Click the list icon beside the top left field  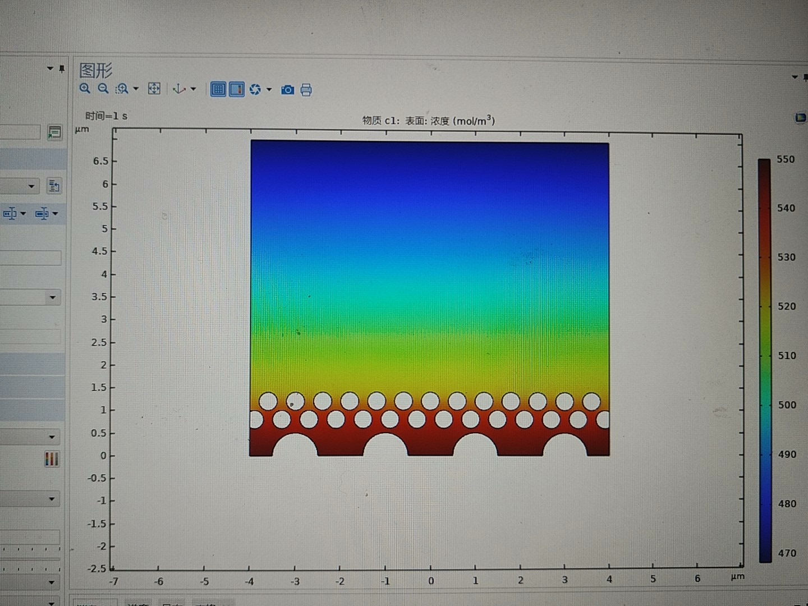click(x=54, y=132)
